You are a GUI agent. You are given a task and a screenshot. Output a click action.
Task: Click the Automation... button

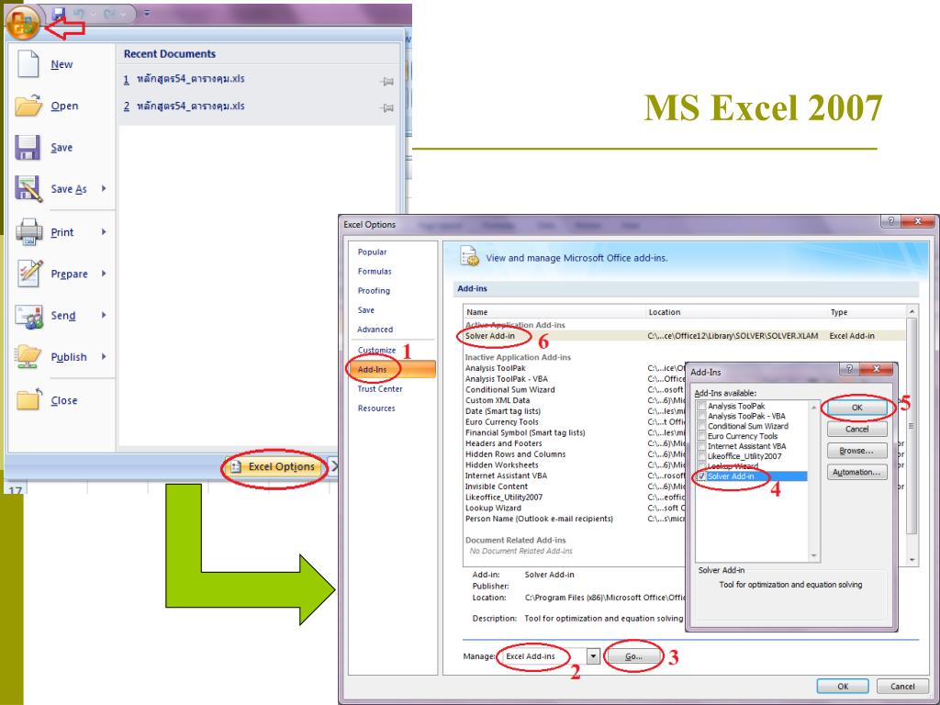click(856, 473)
